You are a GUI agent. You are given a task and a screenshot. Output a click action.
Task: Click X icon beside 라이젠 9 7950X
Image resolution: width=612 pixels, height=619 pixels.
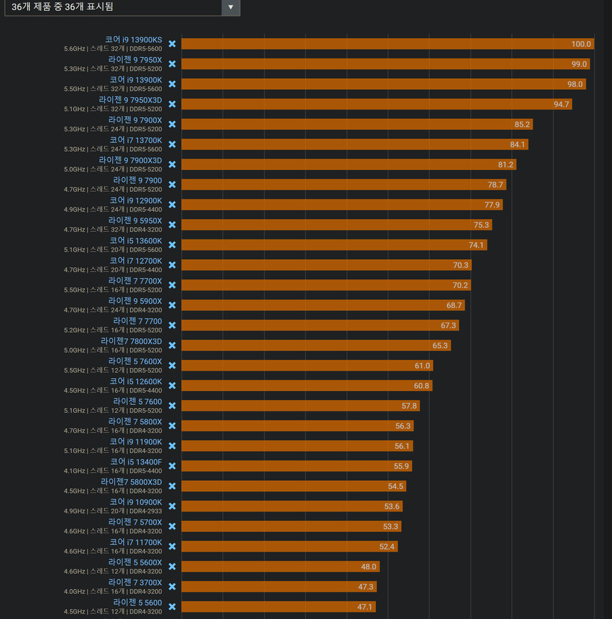[172, 64]
